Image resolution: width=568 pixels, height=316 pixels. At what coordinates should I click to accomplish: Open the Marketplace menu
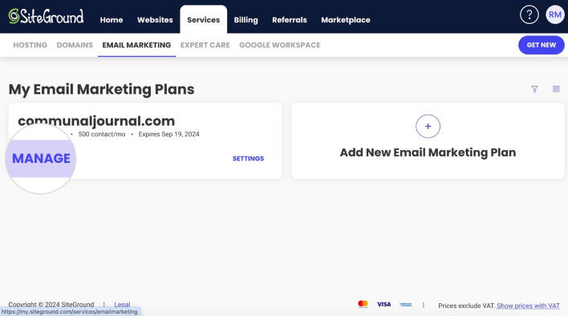click(346, 20)
